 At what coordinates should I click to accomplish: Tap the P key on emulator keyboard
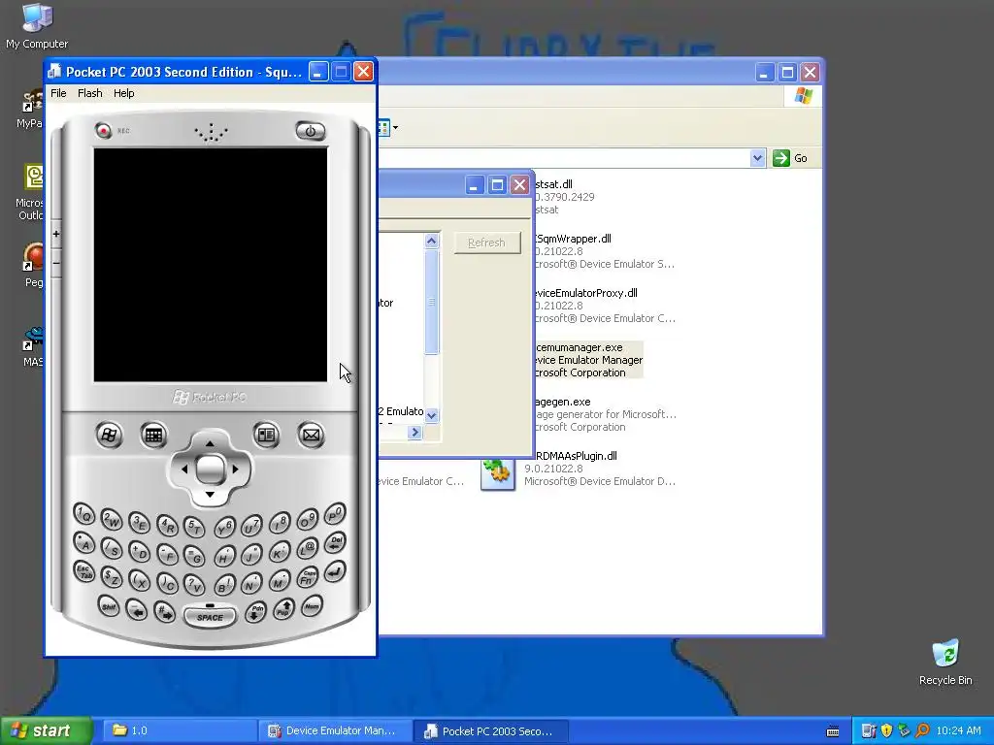click(x=335, y=514)
